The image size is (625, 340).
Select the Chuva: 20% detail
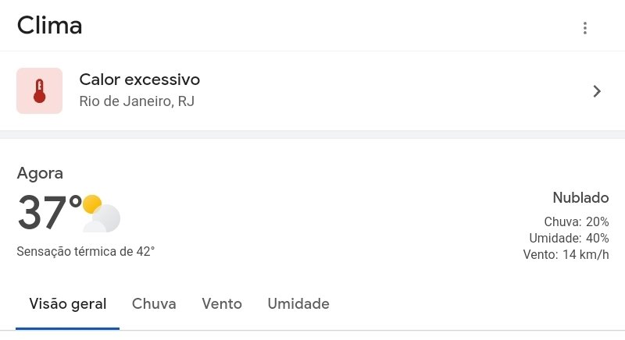[577, 221]
